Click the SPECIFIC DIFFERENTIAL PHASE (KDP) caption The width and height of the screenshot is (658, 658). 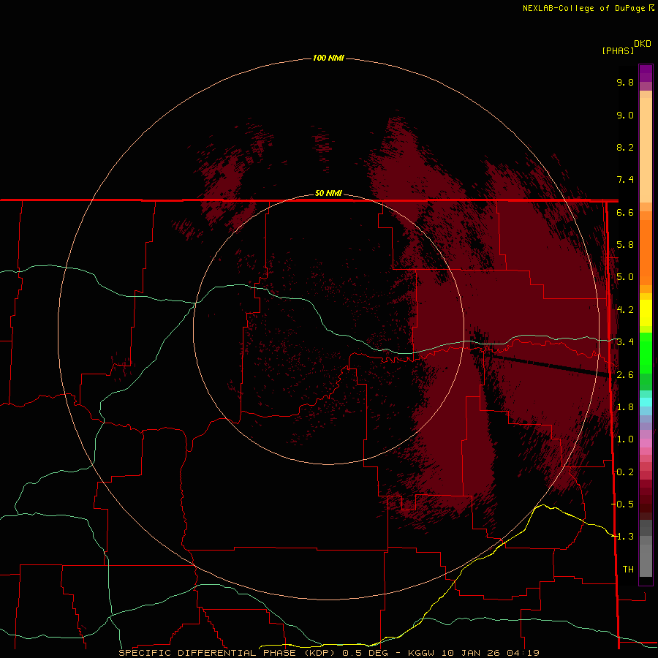pos(227,653)
